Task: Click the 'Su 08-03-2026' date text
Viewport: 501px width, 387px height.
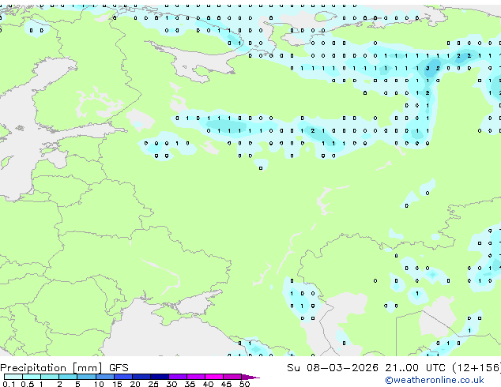Action: click(x=333, y=368)
